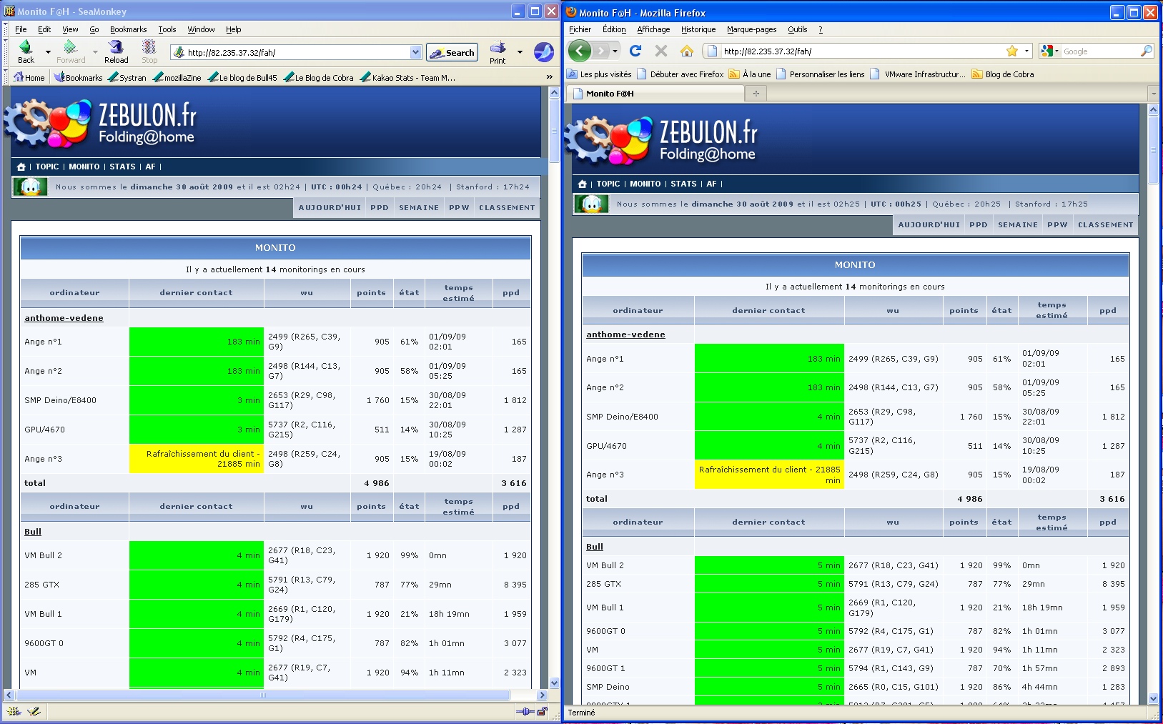Viewport: 1163px width, 724px height.
Task: Click the Mozilla throbber icon in SeaMonkey
Action: point(544,51)
